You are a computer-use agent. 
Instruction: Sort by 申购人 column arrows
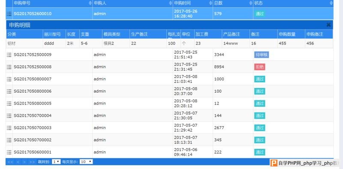click(171, 3)
